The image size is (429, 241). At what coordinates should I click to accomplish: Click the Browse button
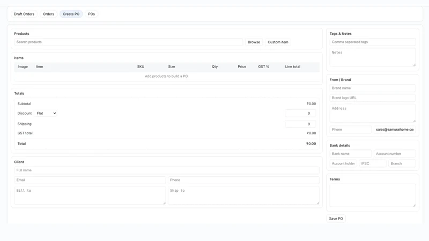254,42
